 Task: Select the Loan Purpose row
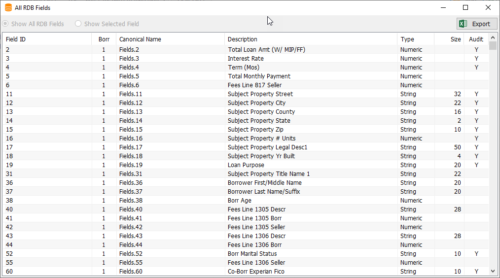coord(246,165)
